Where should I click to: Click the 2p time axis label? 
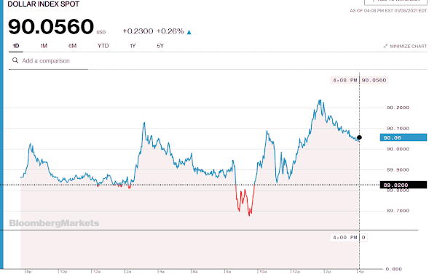tap(328, 272)
